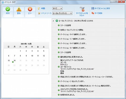Select day 10 in the calendar
This screenshot has width=126, height=99.
click(x=32, y=56)
